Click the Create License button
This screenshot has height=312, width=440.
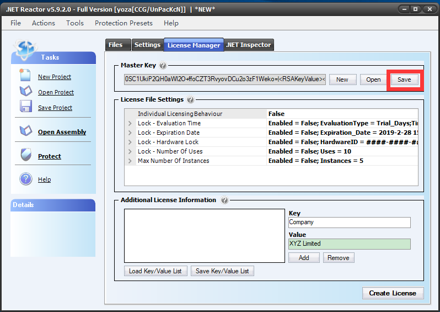393,293
